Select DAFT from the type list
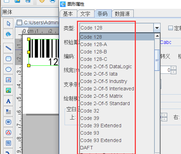This screenshot has height=154, width=181. click(117, 148)
